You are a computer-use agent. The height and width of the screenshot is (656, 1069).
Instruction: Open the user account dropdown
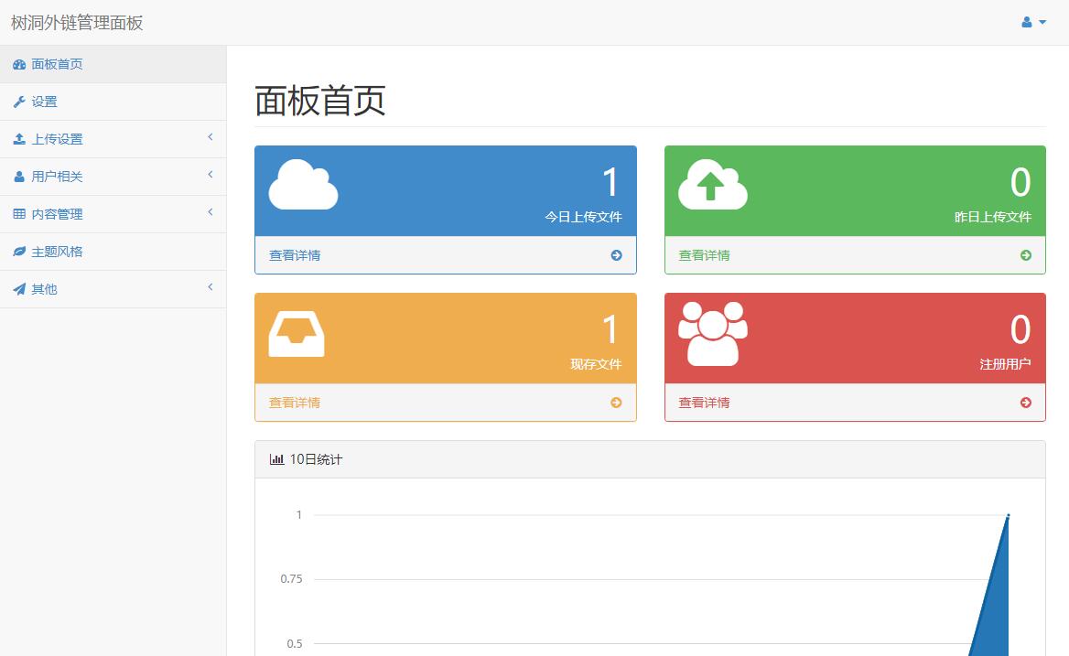[x=1033, y=23]
